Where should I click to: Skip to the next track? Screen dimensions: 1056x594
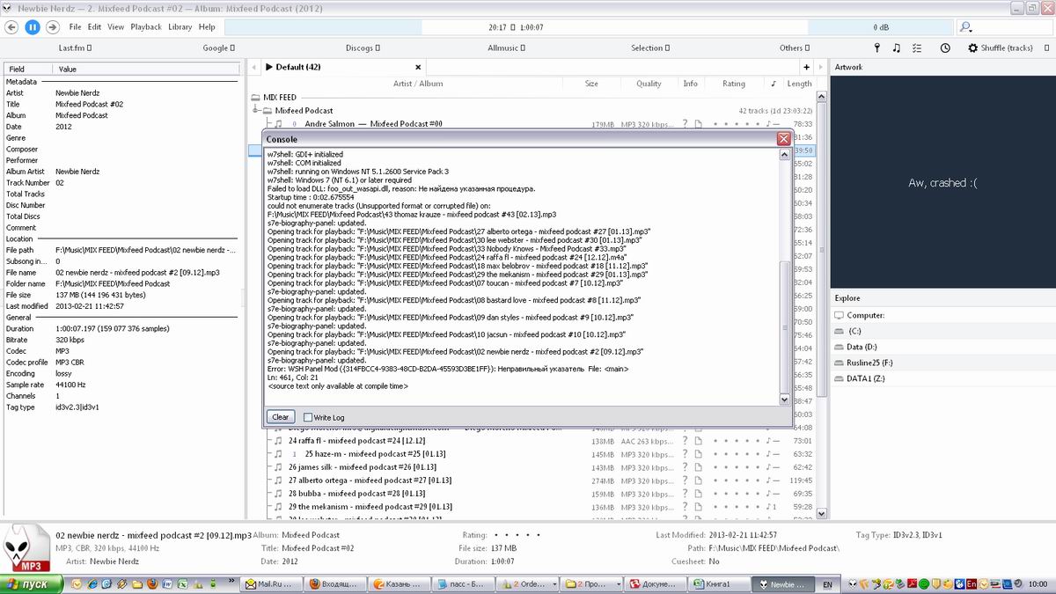[x=53, y=27]
